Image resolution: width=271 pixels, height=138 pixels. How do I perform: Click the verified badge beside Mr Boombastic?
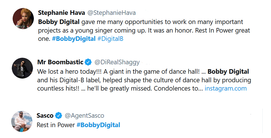tap(88, 62)
